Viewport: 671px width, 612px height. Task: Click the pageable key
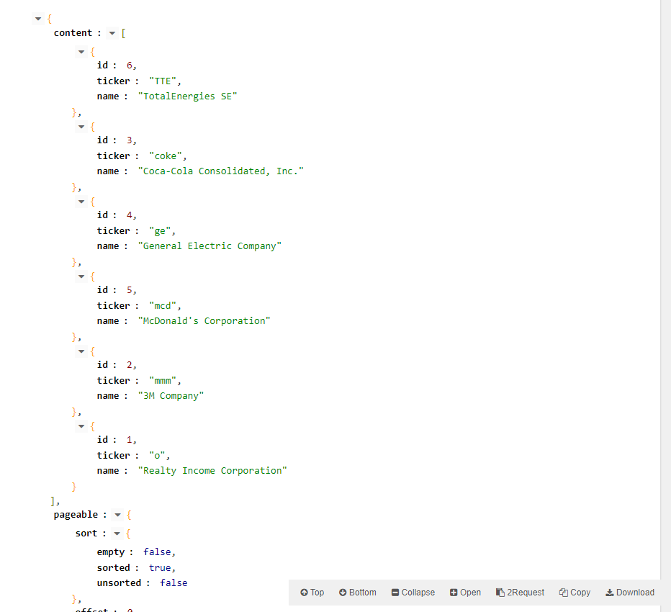(76, 515)
